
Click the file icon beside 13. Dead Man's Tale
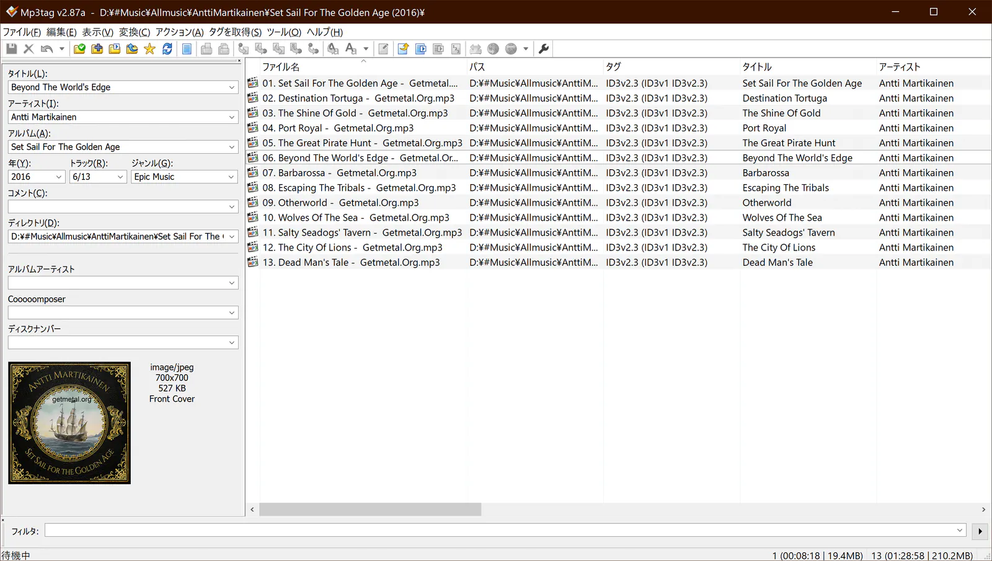[253, 262]
